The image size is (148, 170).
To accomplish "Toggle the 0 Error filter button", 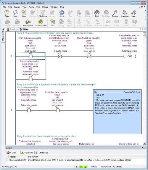I will coord(13,153).
